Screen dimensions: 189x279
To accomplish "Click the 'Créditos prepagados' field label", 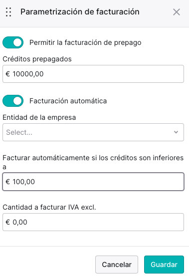I will point(37,59).
